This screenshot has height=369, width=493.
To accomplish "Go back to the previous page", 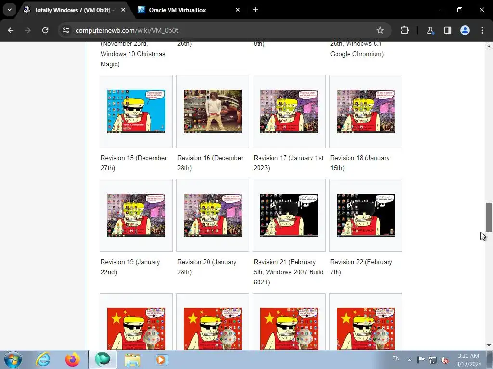I will pyautogui.click(x=11, y=30).
